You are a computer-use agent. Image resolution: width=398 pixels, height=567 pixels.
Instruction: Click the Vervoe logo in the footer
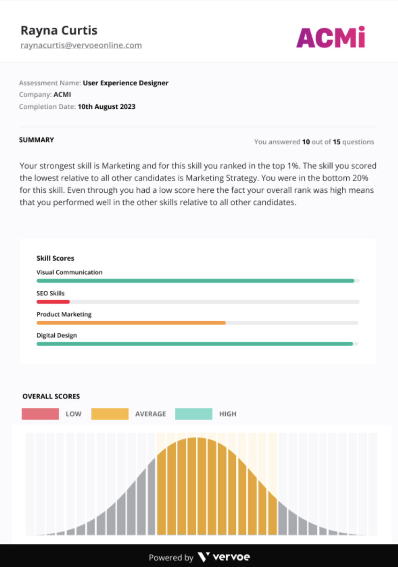point(224,557)
